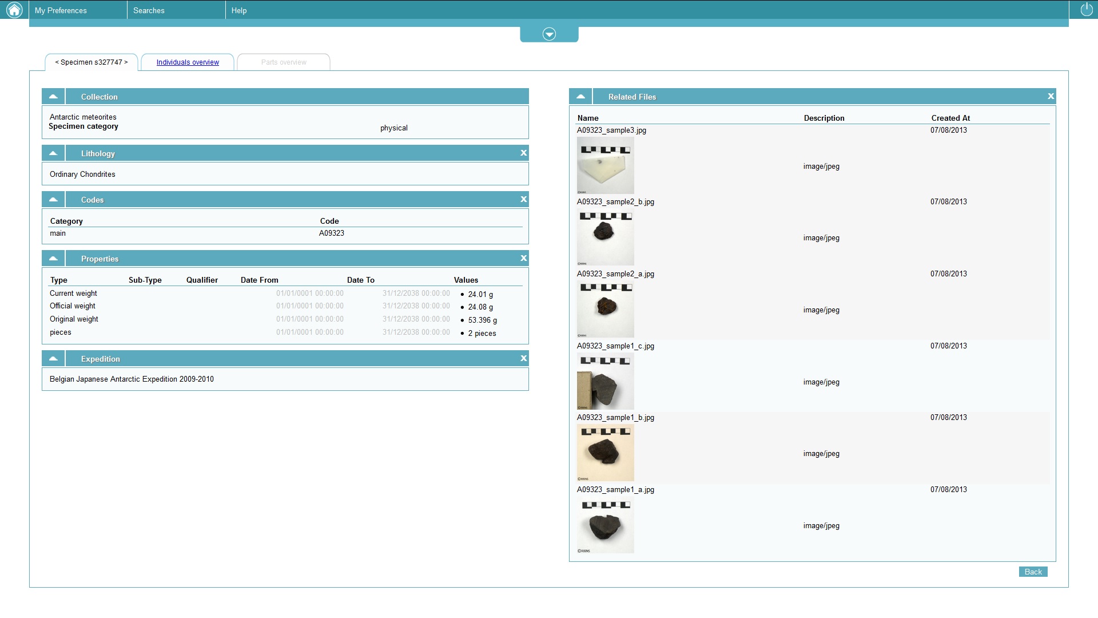Image resolution: width=1098 pixels, height=618 pixels.
Task: Collapse the Expedition section arrow
Action: pyautogui.click(x=53, y=359)
